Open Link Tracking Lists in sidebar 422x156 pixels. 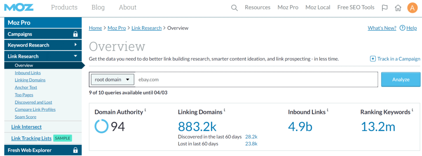[x=31, y=138]
